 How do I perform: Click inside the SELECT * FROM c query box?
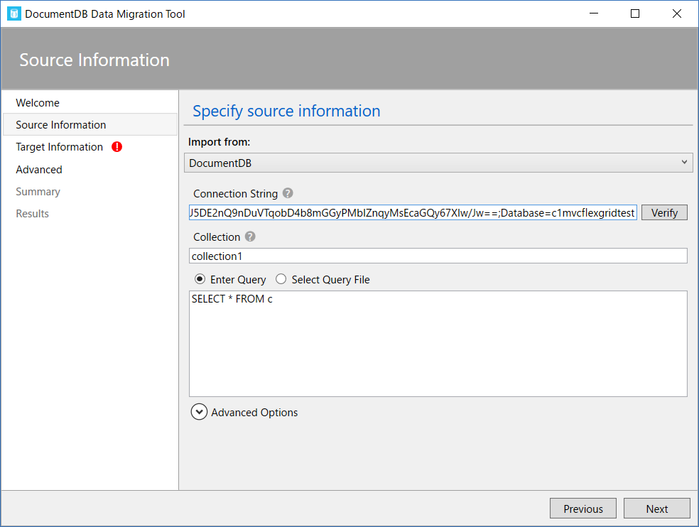point(438,344)
